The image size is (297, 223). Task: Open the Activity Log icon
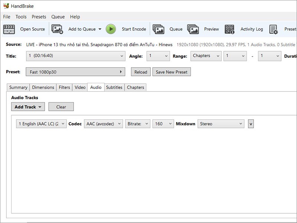[229, 29]
